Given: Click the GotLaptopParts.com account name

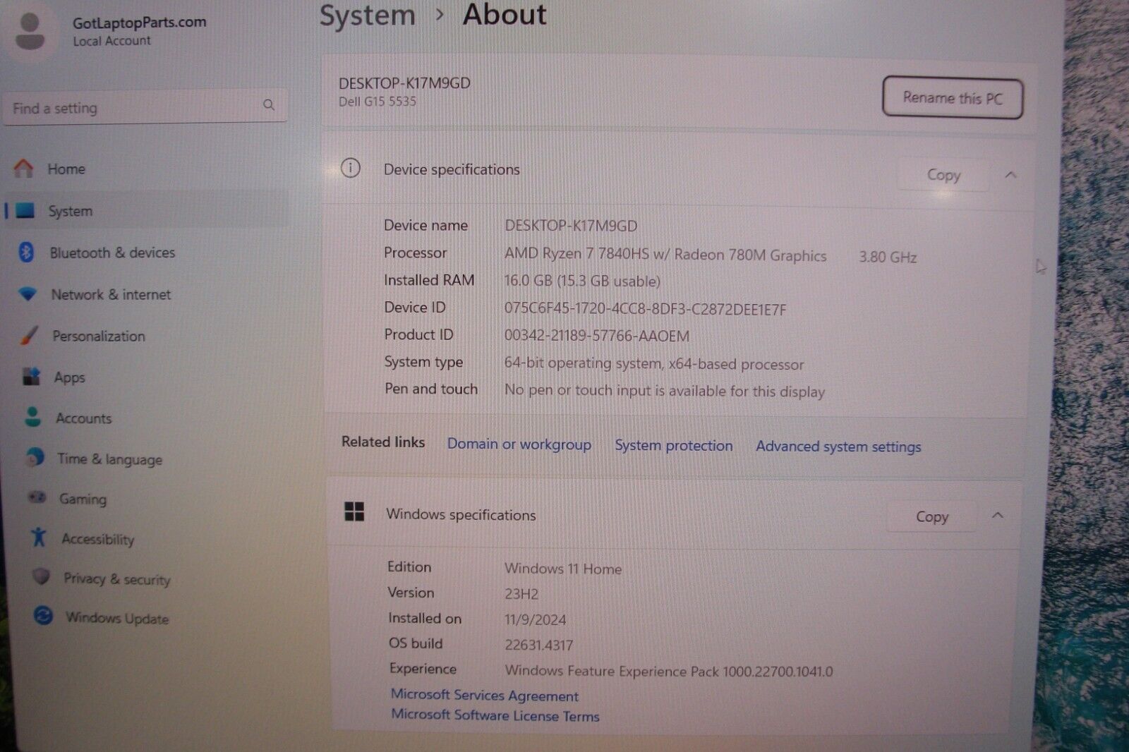Looking at the screenshot, I should pyautogui.click(x=140, y=22).
